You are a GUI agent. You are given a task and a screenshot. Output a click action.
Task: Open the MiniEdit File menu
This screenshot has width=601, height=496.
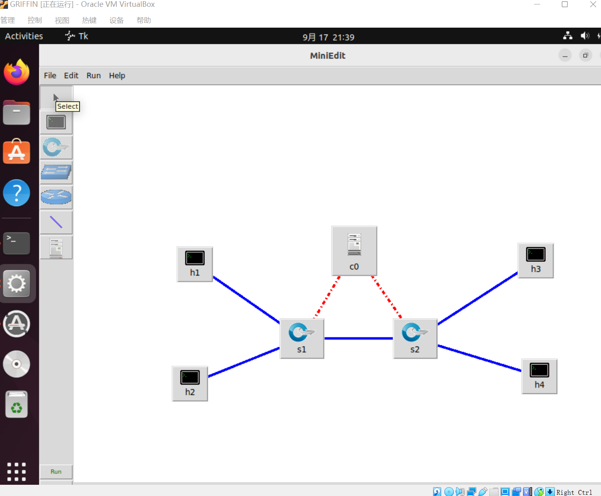tap(50, 75)
